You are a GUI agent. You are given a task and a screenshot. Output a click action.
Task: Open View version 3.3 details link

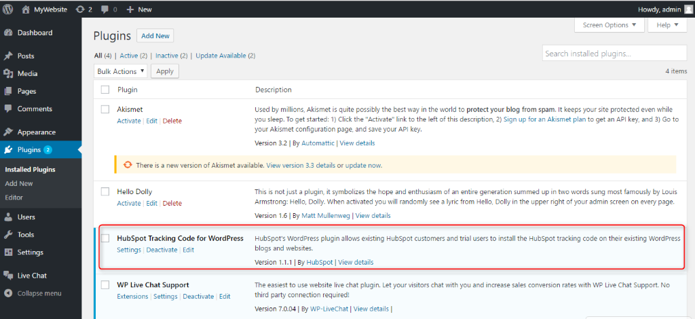pos(301,165)
